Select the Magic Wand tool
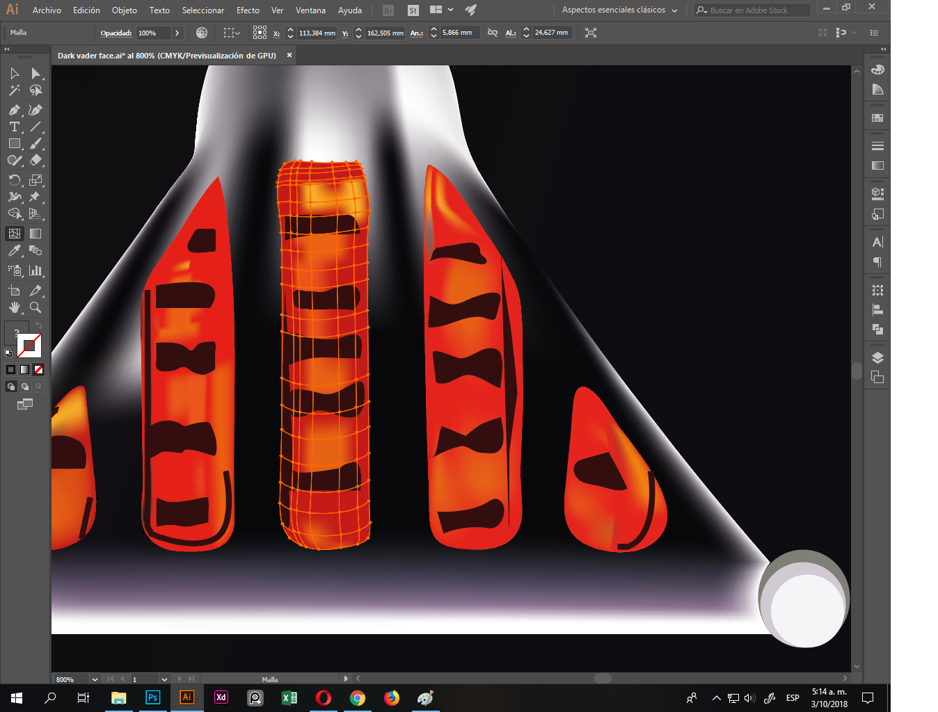 point(15,90)
